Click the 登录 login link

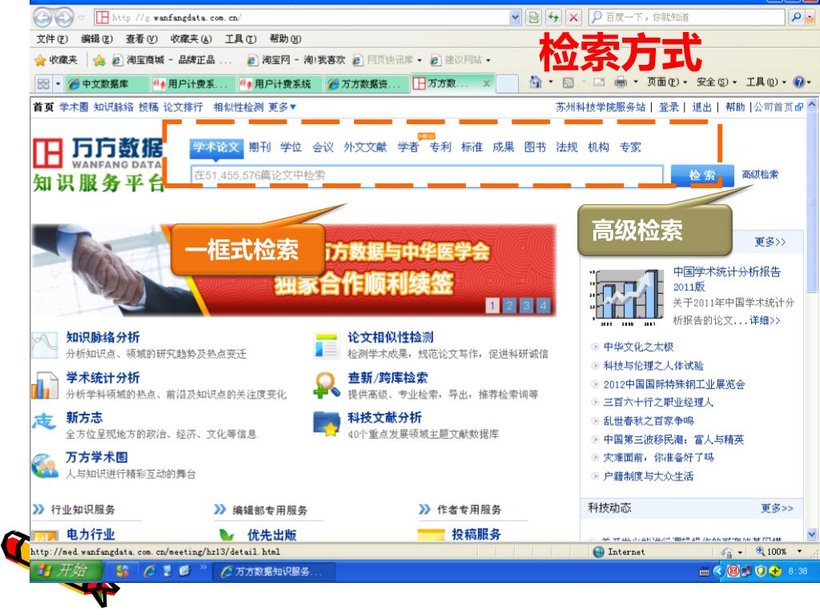669,107
